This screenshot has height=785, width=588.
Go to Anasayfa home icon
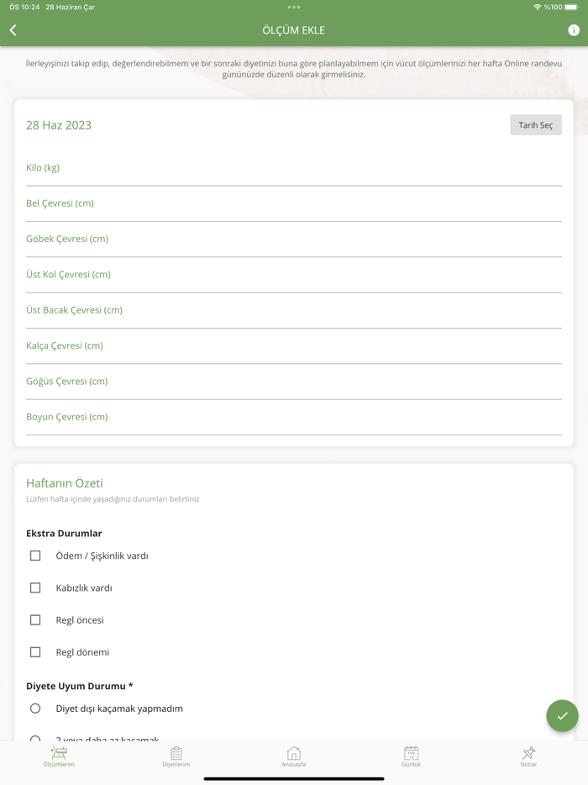pos(293,756)
